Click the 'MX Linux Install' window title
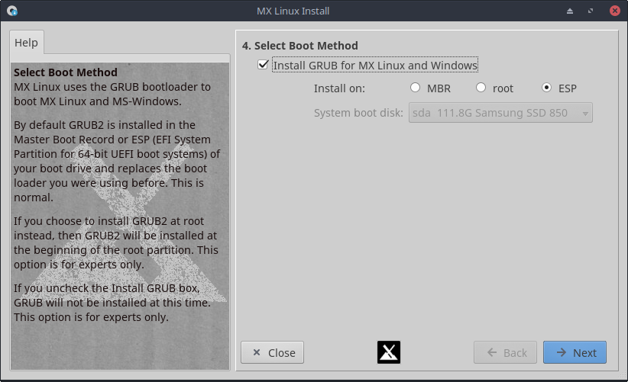This screenshot has width=628, height=382. pos(293,11)
